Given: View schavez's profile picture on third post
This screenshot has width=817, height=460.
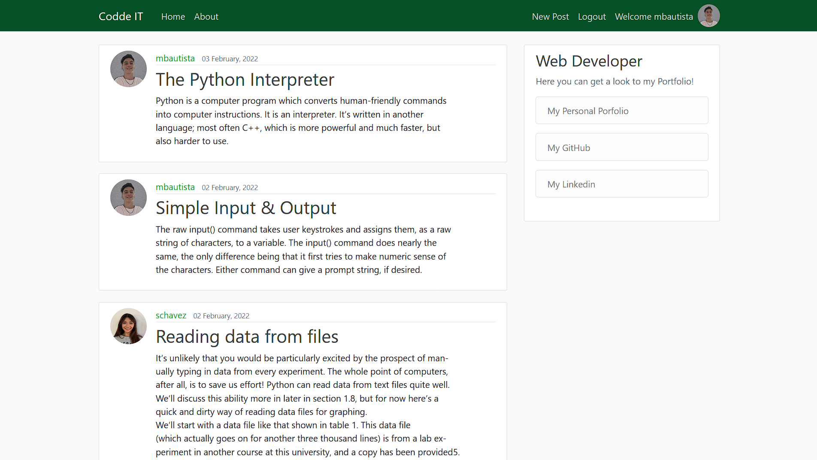Looking at the screenshot, I should point(128,326).
